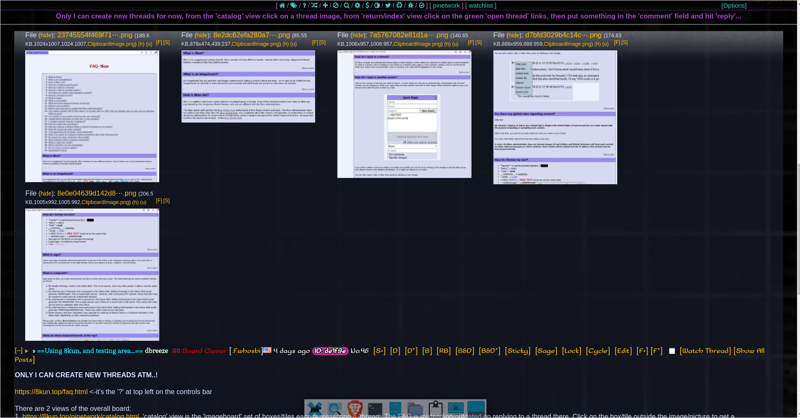Click [Watch Thread] link

pyautogui.click(x=705, y=351)
